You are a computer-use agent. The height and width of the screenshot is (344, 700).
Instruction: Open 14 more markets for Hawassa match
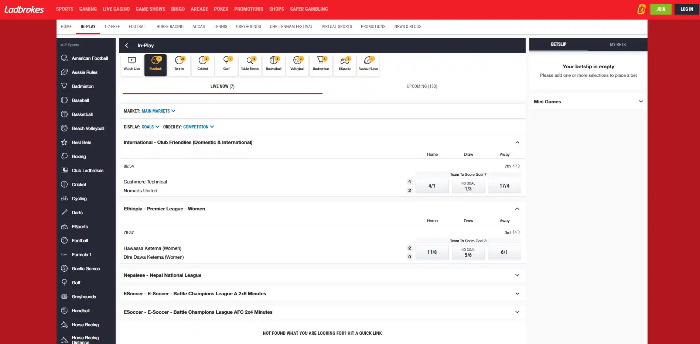point(516,233)
